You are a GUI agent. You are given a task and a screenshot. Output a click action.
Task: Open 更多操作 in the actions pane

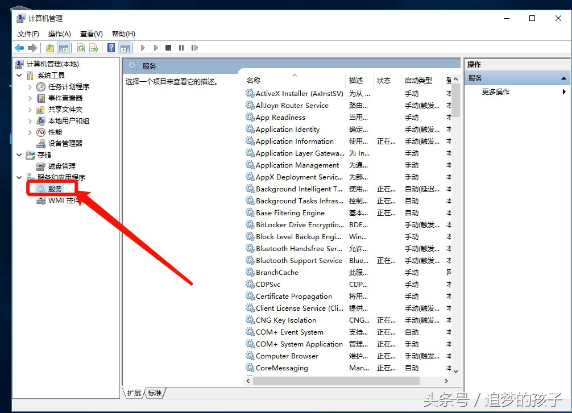coord(495,92)
